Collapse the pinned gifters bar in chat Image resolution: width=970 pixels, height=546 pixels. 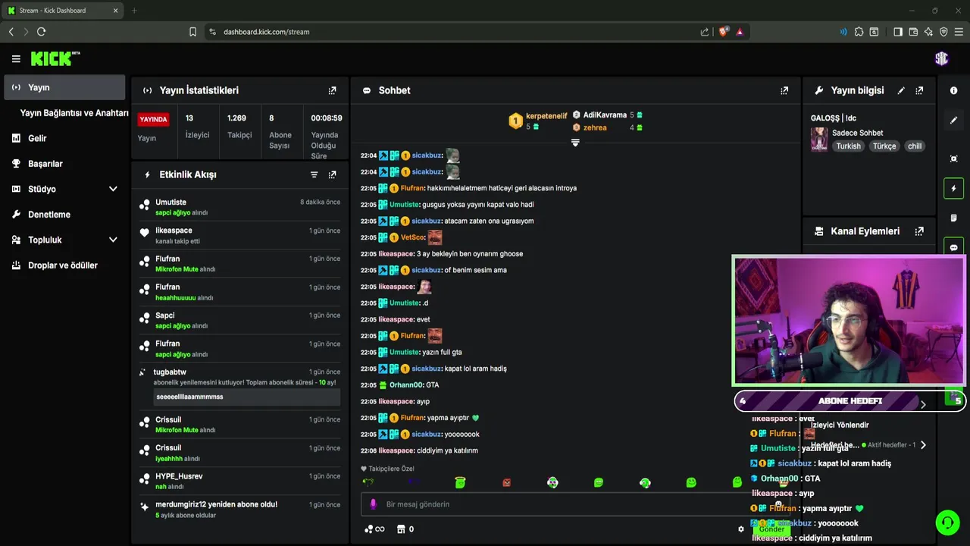pos(575,143)
